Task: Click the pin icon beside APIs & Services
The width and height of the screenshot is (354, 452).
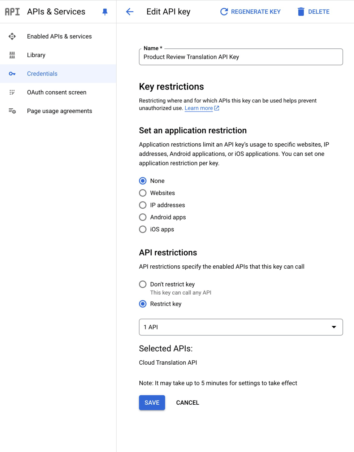Action: (105, 12)
